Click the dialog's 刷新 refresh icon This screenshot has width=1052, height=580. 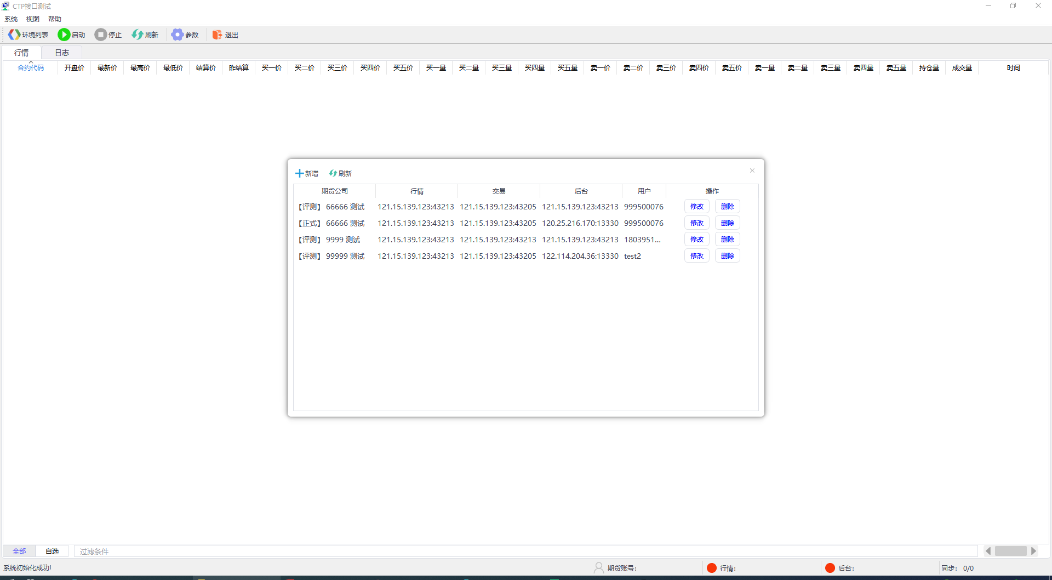tap(333, 173)
